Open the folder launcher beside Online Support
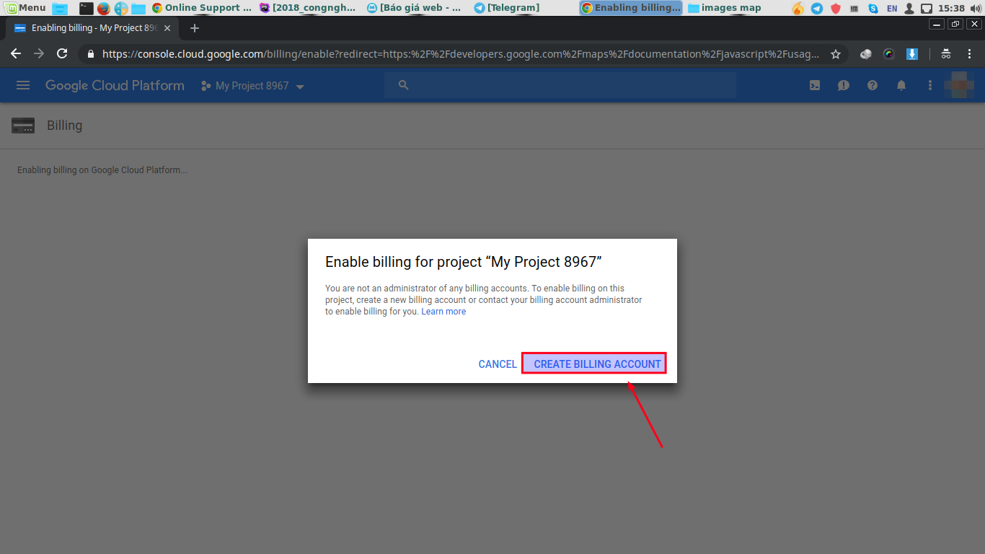This screenshot has width=985, height=554. click(x=138, y=9)
